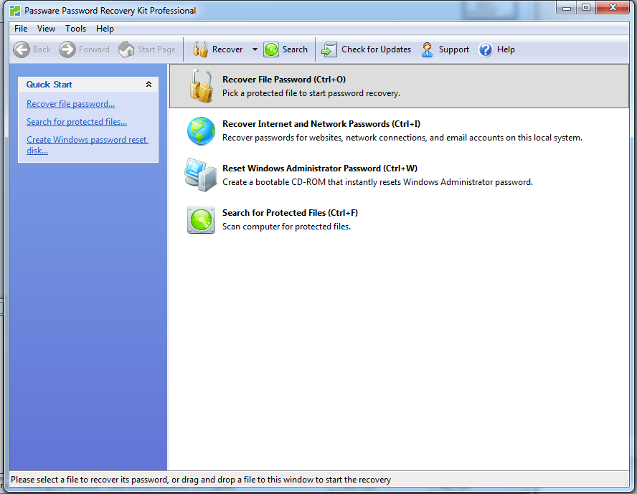The image size is (637, 494).
Task: Open the Tools menu
Action: pos(75,29)
